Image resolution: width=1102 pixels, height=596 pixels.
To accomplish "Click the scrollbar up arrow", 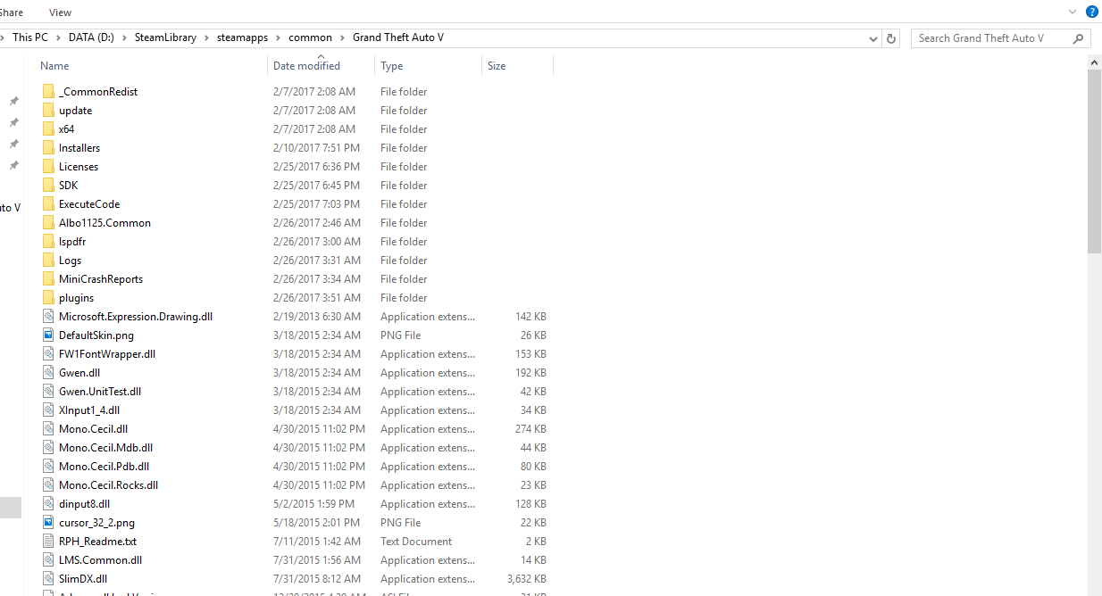I will coord(1094,62).
